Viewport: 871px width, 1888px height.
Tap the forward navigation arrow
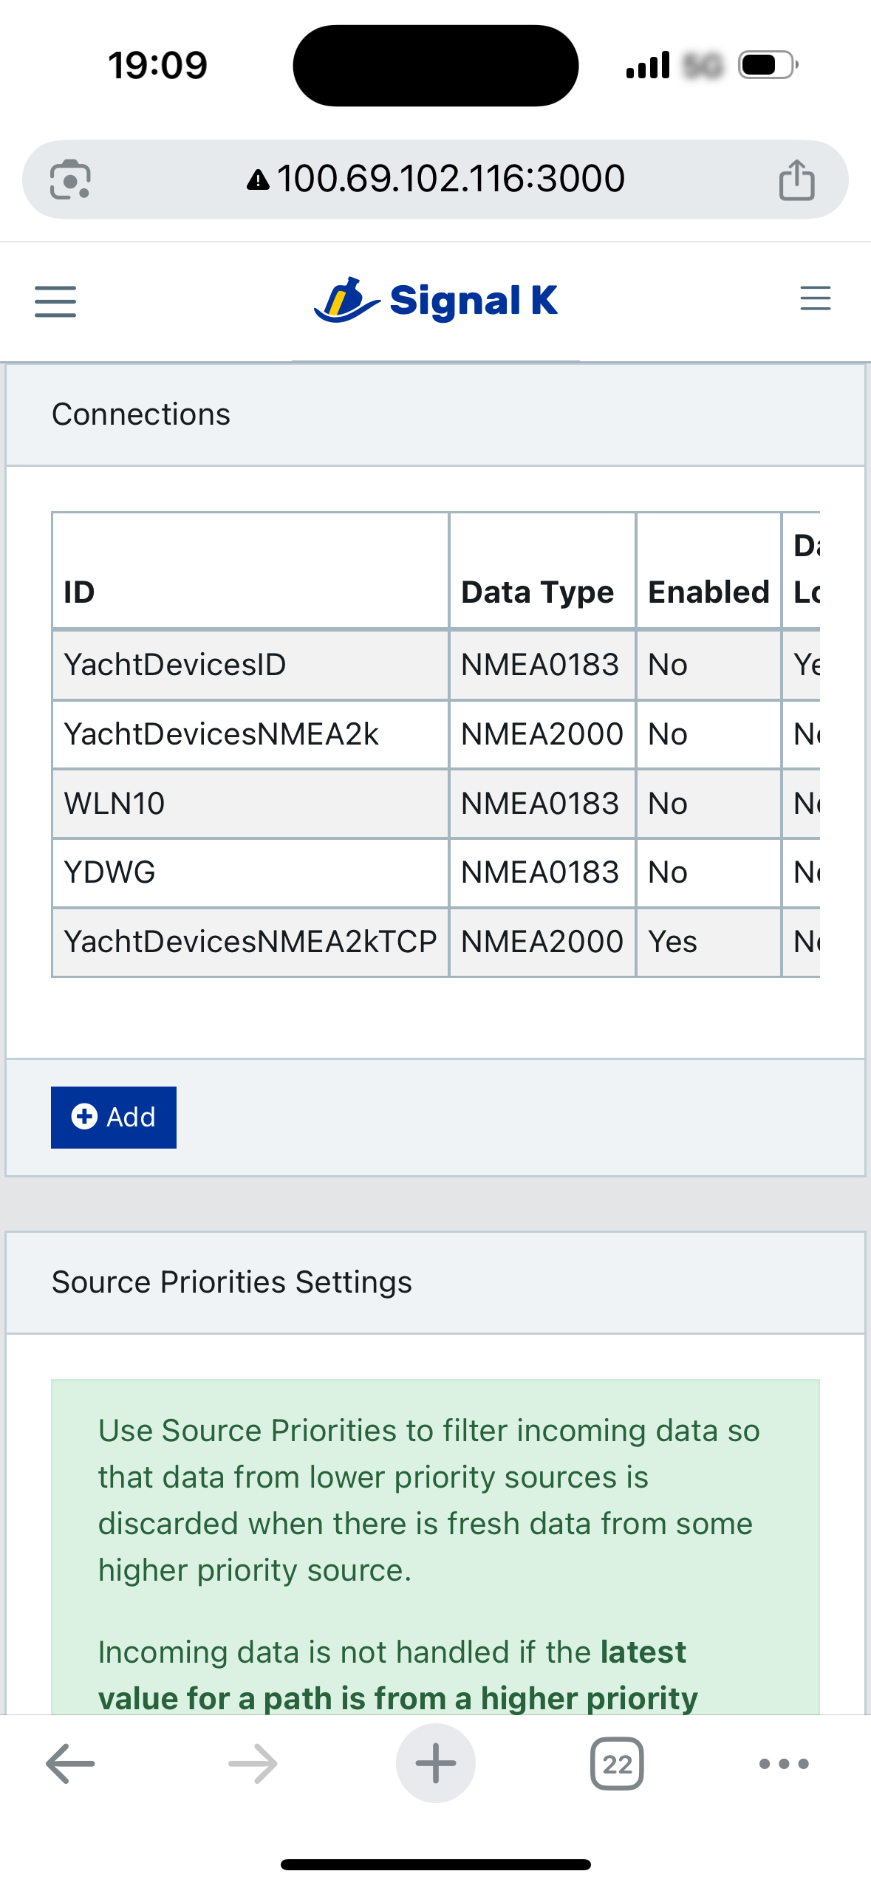253,1763
